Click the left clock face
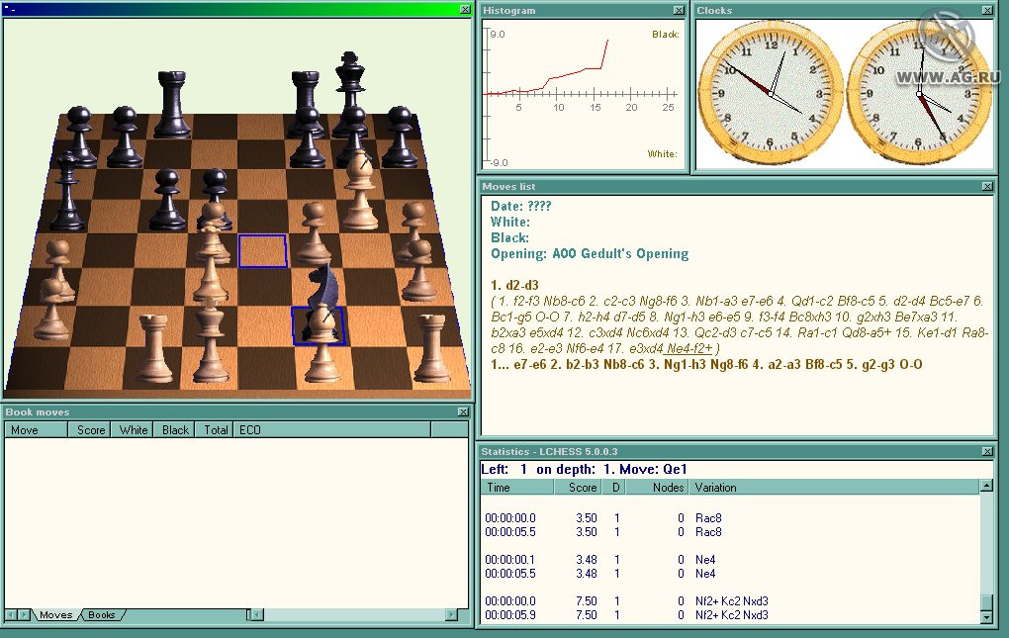Viewport: 1009px width, 638px height. coord(771,94)
